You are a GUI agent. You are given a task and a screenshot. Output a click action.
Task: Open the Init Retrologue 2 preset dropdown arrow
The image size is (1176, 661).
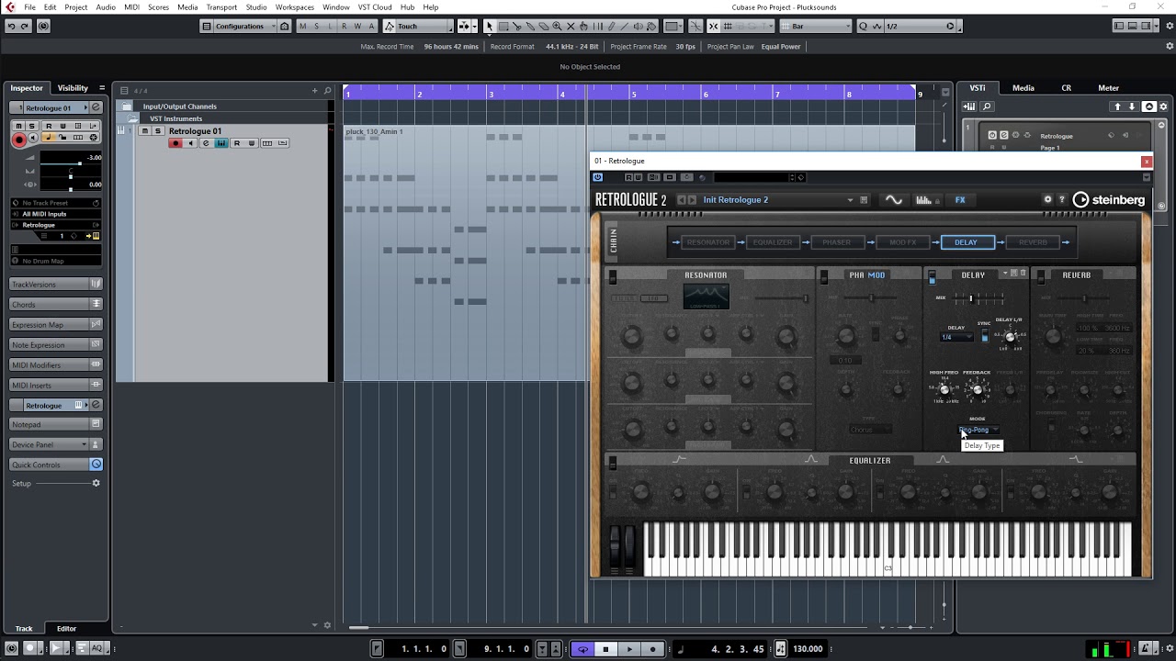(x=850, y=200)
